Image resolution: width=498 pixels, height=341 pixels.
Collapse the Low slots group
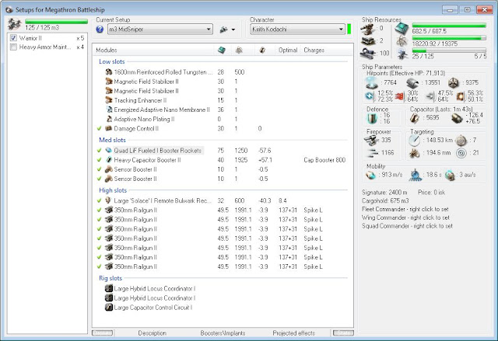(112, 61)
